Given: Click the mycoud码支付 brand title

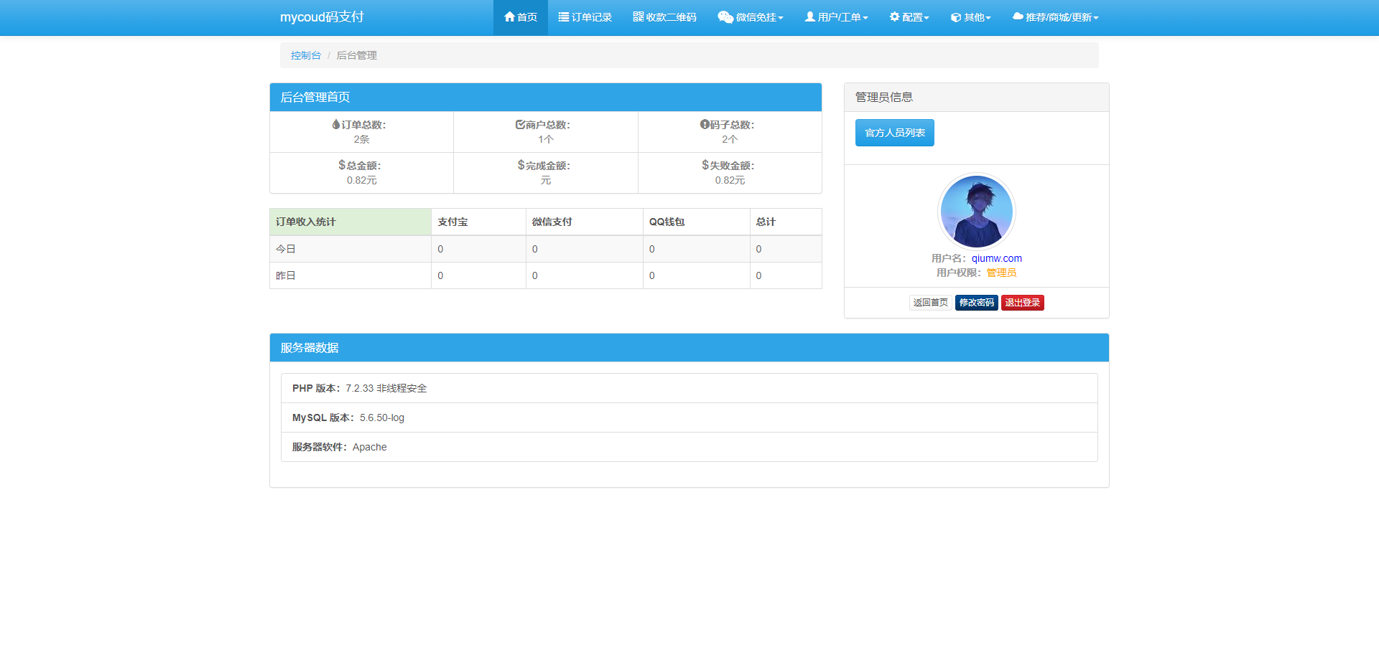Looking at the screenshot, I should [x=322, y=17].
